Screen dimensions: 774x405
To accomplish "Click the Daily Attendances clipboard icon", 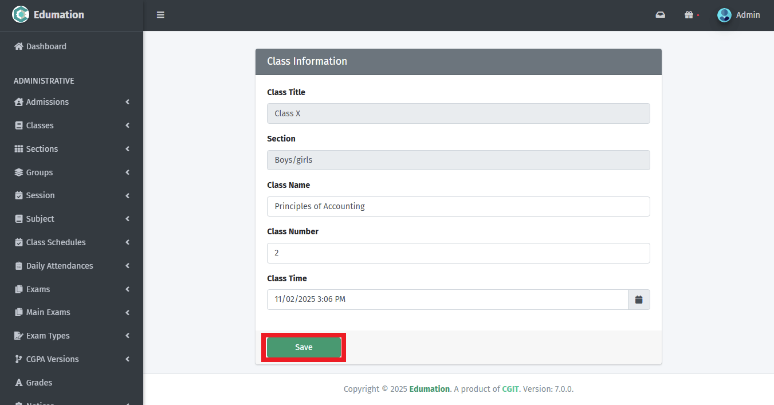I will pyautogui.click(x=19, y=266).
